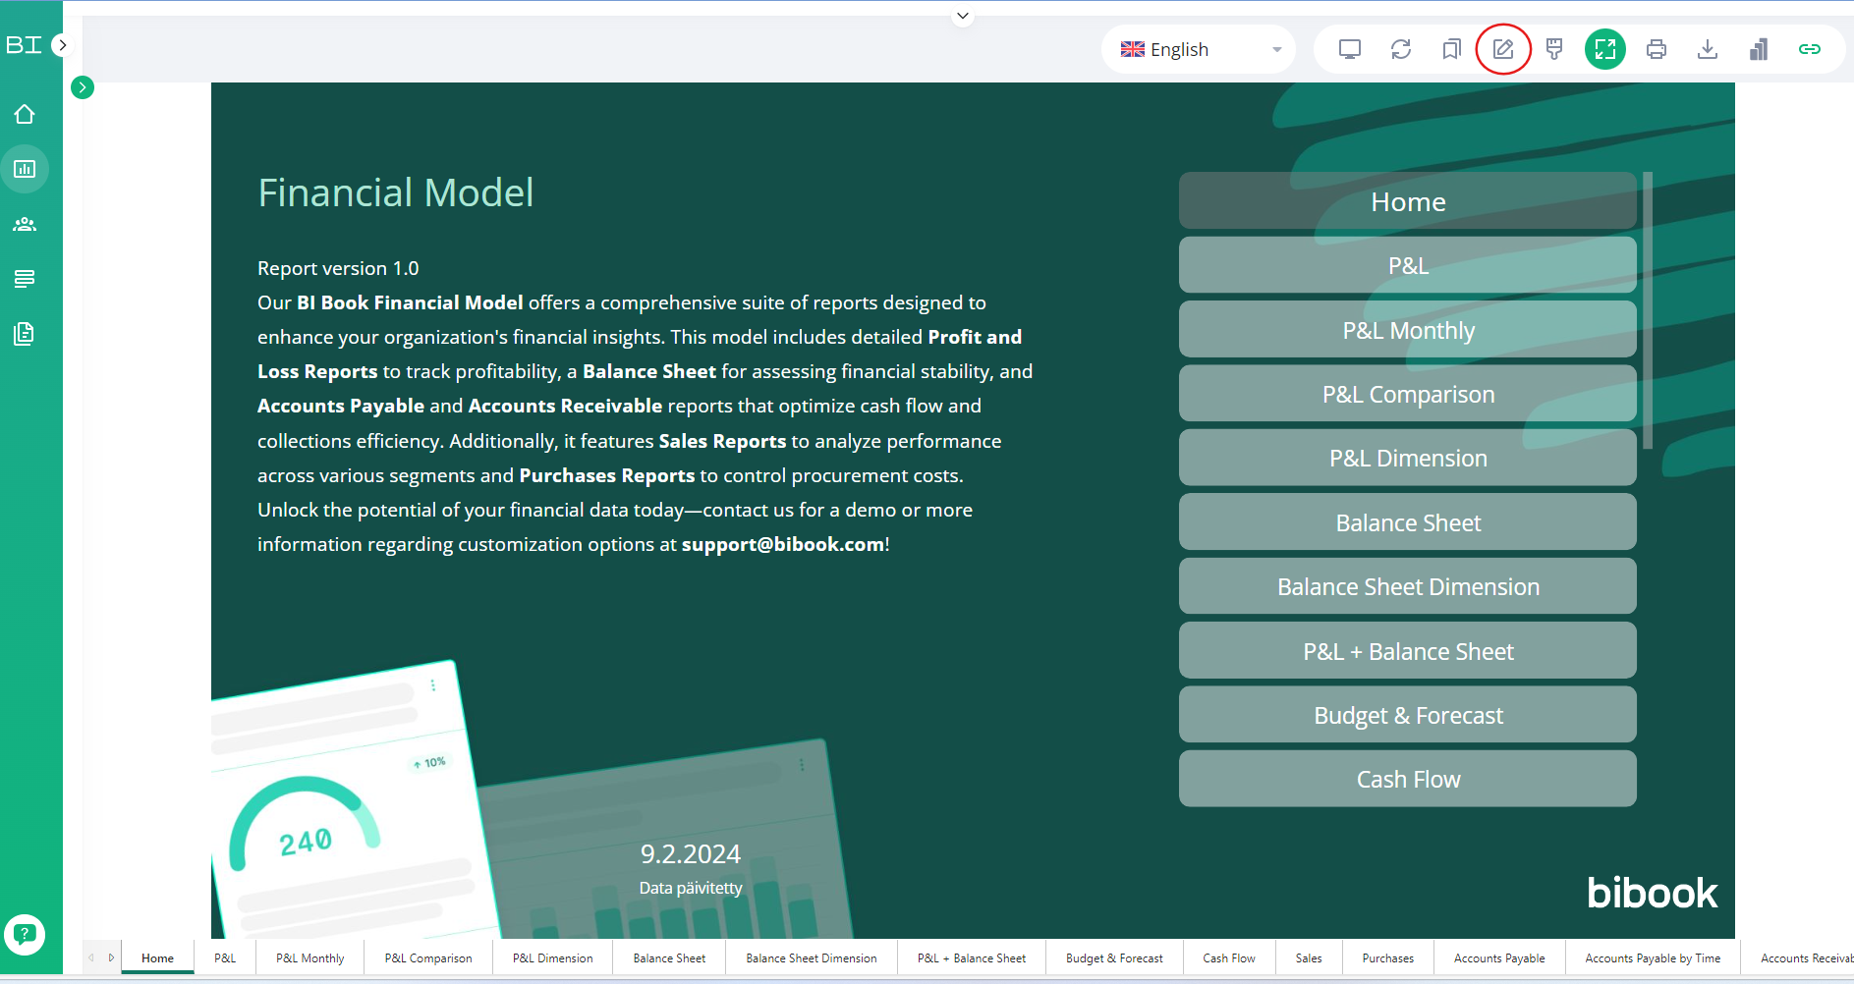The image size is (1854, 984).
Task: Switch to the P&L Monthly page tab
Action: point(309,958)
